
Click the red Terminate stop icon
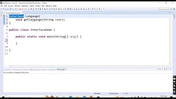click(x=20, y=9)
